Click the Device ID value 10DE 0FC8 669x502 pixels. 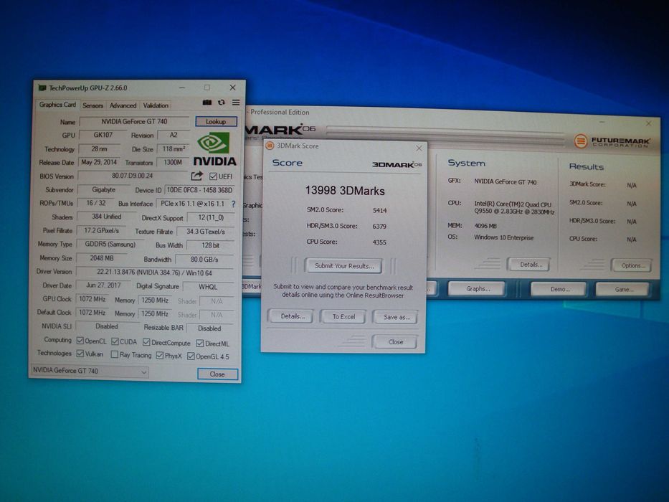click(199, 190)
